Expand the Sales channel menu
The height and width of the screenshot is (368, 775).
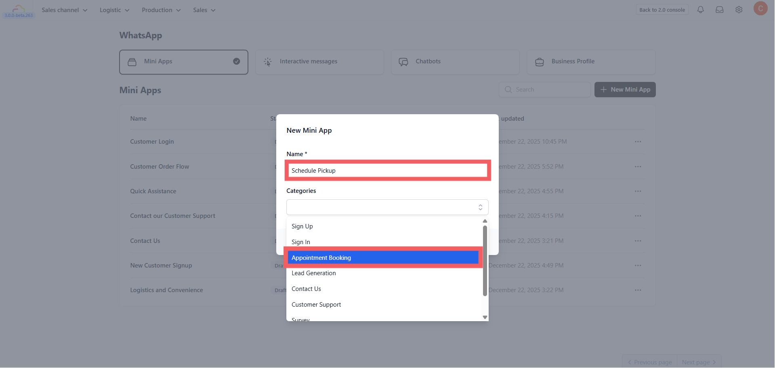64,10
